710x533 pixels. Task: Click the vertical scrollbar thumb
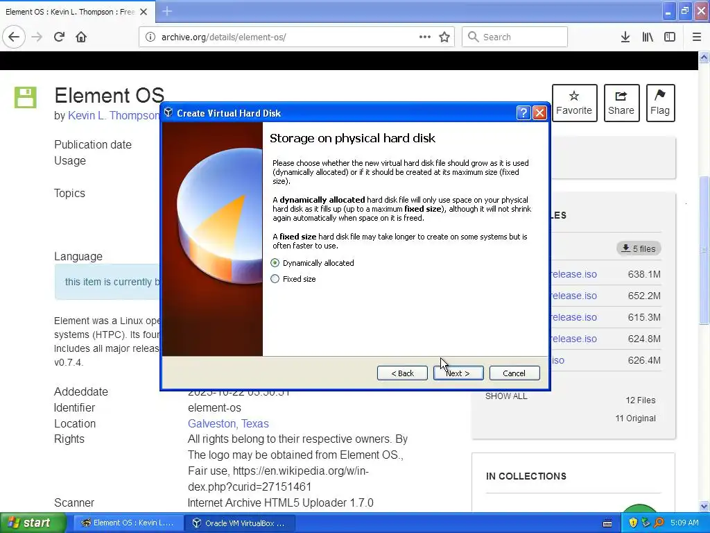click(x=704, y=250)
